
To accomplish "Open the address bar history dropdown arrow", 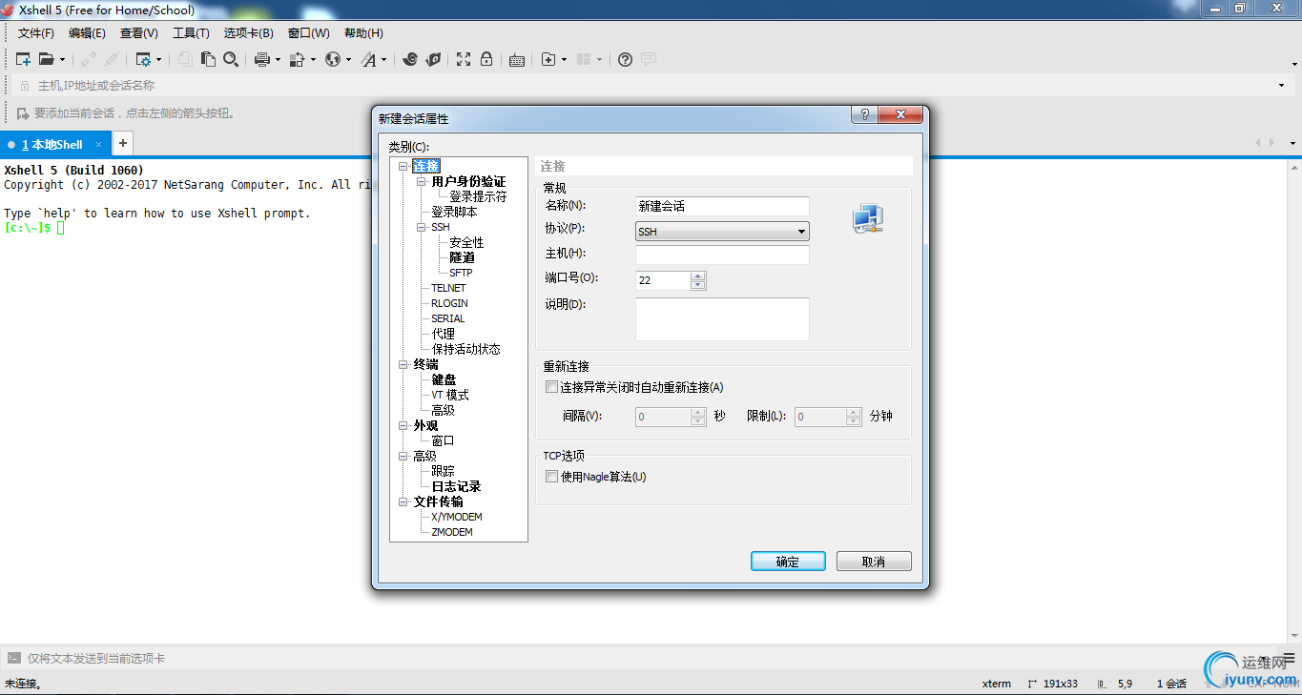I will coord(1281,86).
